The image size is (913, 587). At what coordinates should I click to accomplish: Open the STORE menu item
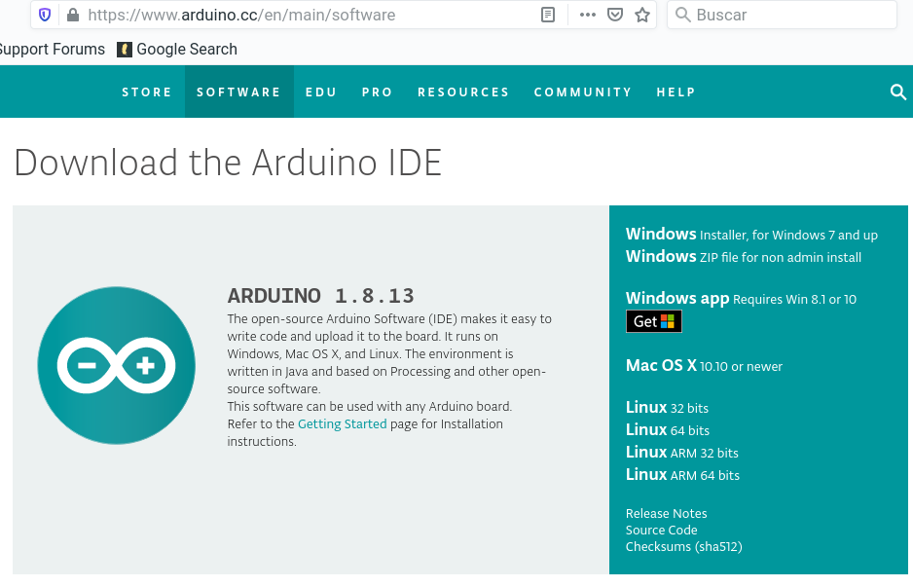tap(147, 92)
